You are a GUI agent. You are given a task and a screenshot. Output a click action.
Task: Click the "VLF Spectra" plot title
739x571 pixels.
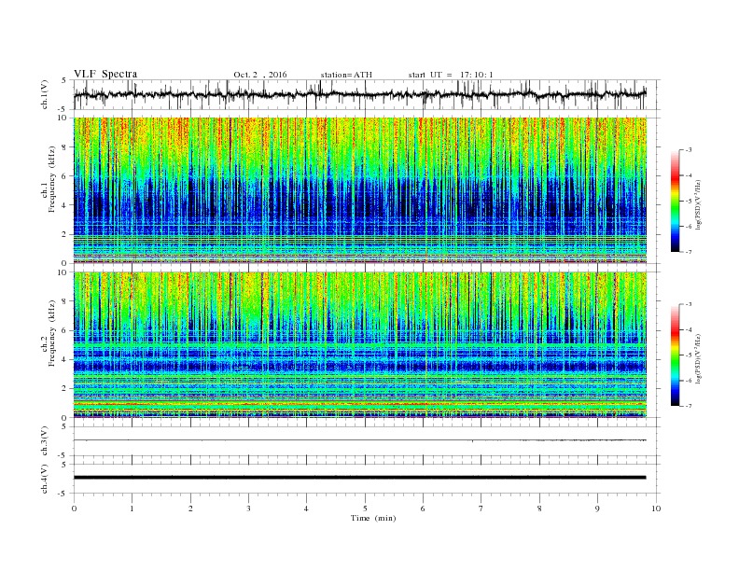click(x=105, y=74)
